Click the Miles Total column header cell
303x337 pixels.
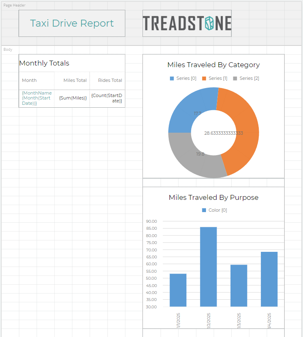(x=72, y=81)
